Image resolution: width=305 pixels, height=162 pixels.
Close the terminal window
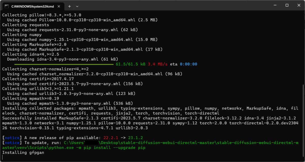point(299,5)
